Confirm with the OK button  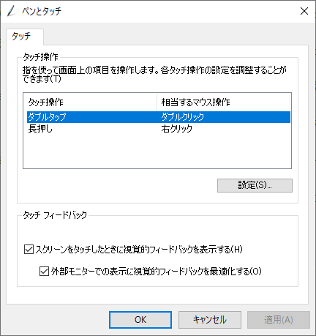pyautogui.click(x=140, y=320)
